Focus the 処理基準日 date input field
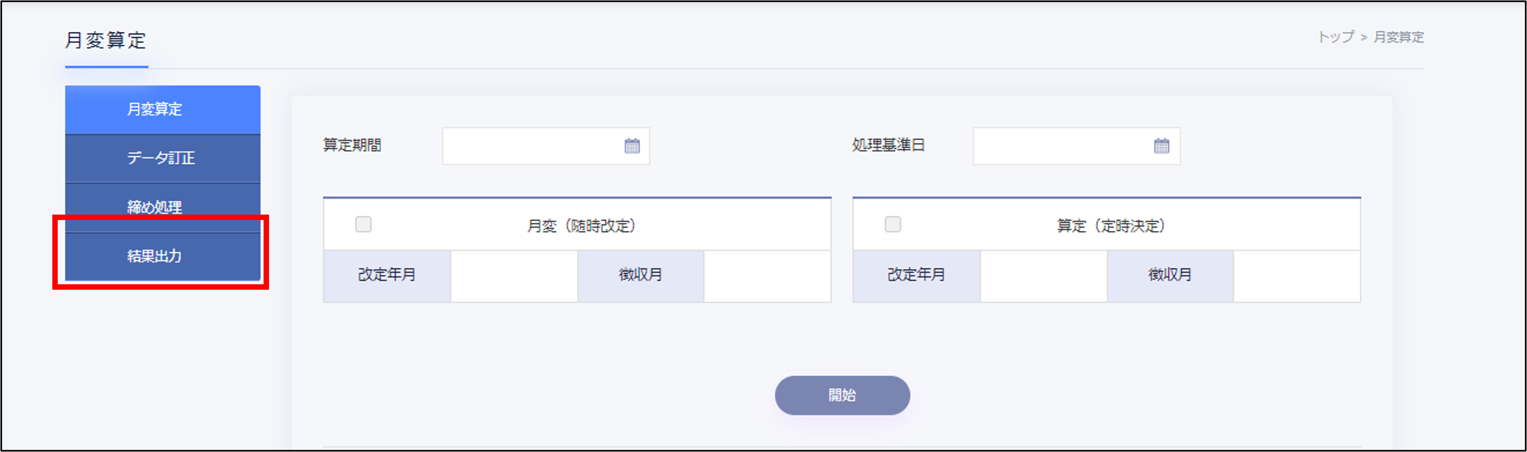The image size is (1527, 452). point(1061,146)
